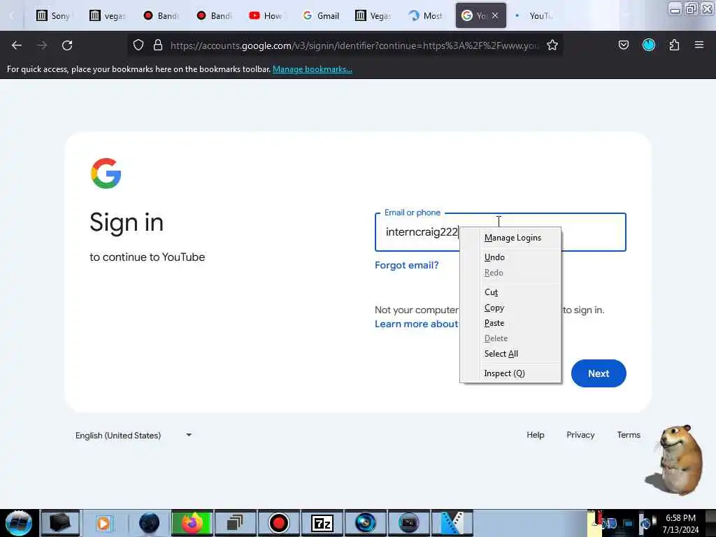716x537 pixels.
Task: Open the 7-Zip taskbar icon
Action: point(322,523)
